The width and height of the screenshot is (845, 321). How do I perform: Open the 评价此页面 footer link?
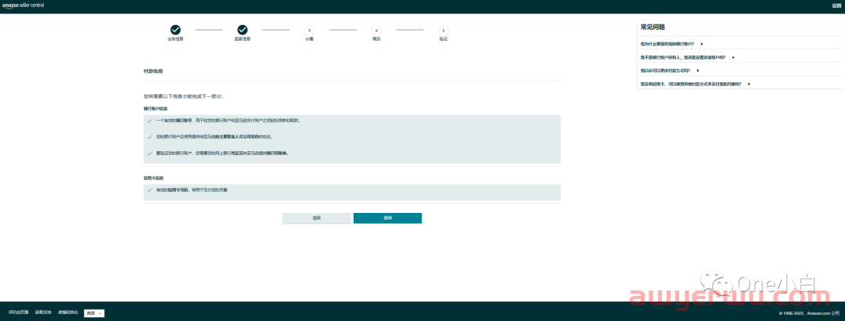(x=19, y=312)
